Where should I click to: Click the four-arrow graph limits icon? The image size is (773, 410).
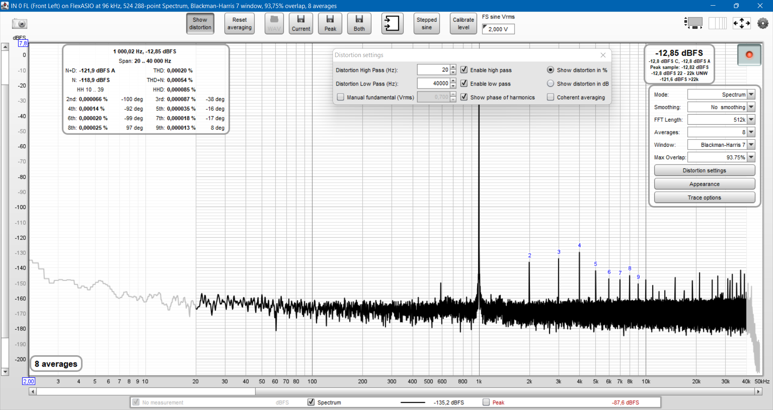[x=742, y=23]
